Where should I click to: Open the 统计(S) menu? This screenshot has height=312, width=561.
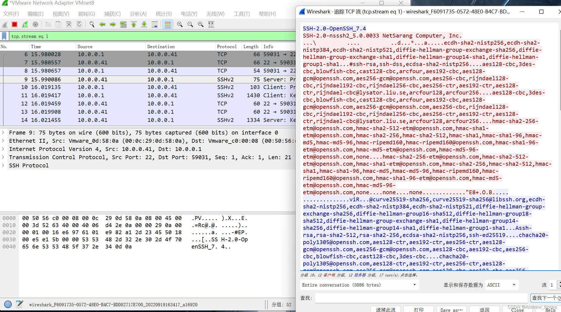[x=164, y=14]
